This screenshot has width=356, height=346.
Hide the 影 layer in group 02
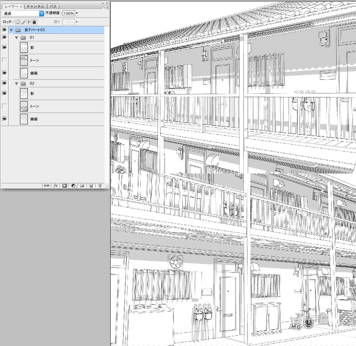pyautogui.click(x=4, y=93)
